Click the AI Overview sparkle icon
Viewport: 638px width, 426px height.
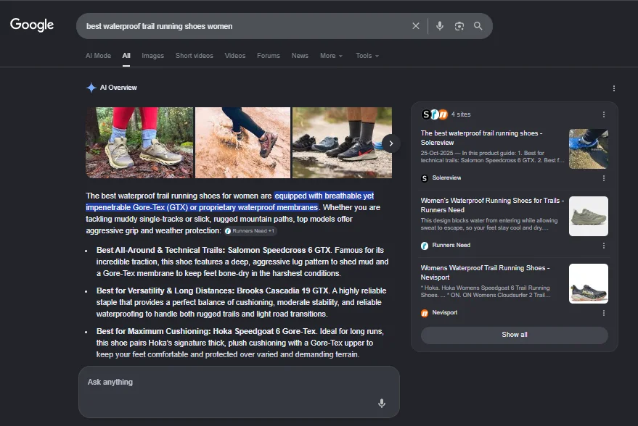click(x=91, y=88)
